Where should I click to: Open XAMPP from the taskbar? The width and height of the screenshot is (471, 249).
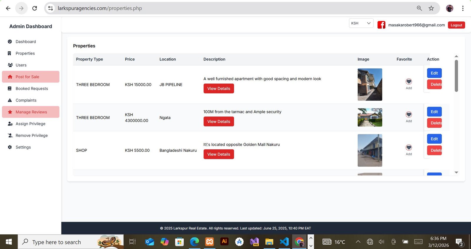click(x=209, y=242)
